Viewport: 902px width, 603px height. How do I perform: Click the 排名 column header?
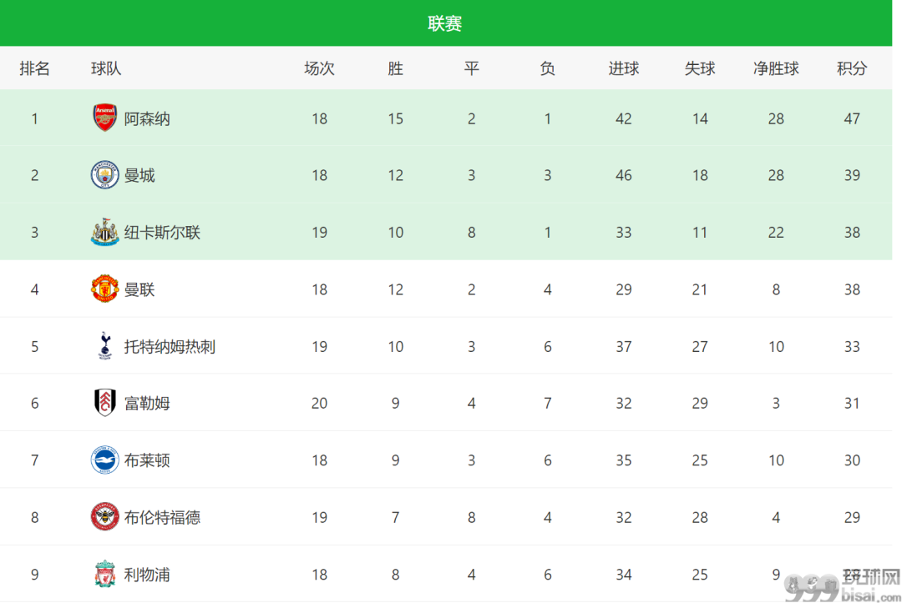pyautogui.click(x=34, y=68)
